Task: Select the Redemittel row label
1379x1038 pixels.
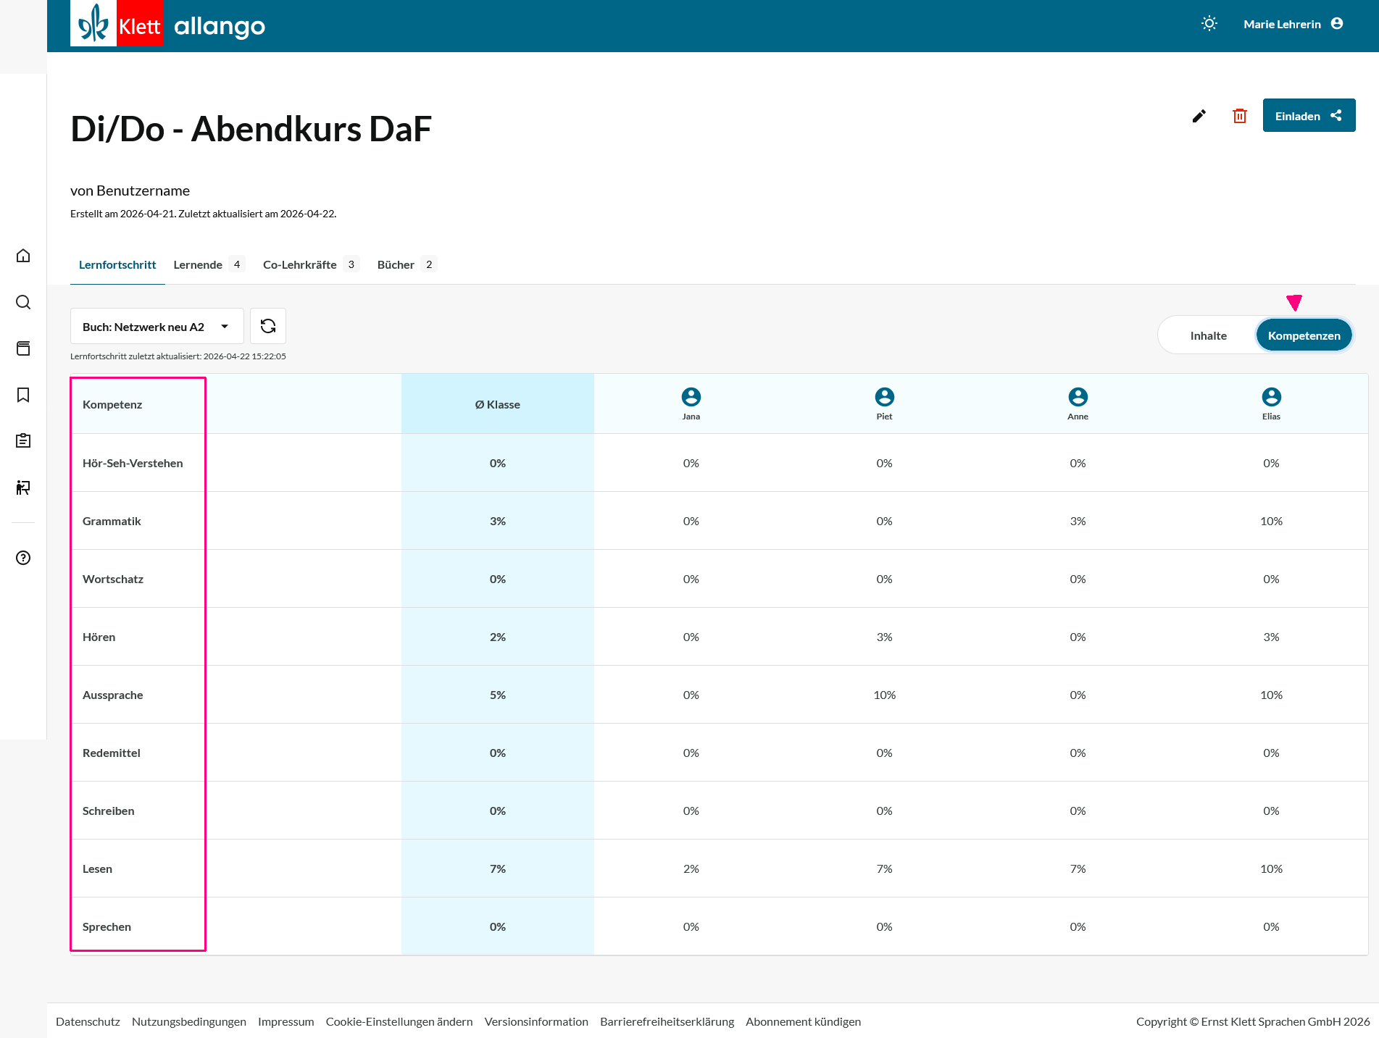Action: [112, 753]
